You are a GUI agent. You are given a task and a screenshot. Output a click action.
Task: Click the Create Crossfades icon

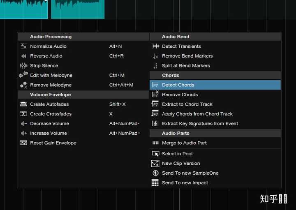(23, 114)
